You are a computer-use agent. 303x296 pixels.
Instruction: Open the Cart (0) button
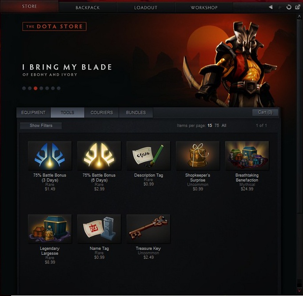click(265, 112)
